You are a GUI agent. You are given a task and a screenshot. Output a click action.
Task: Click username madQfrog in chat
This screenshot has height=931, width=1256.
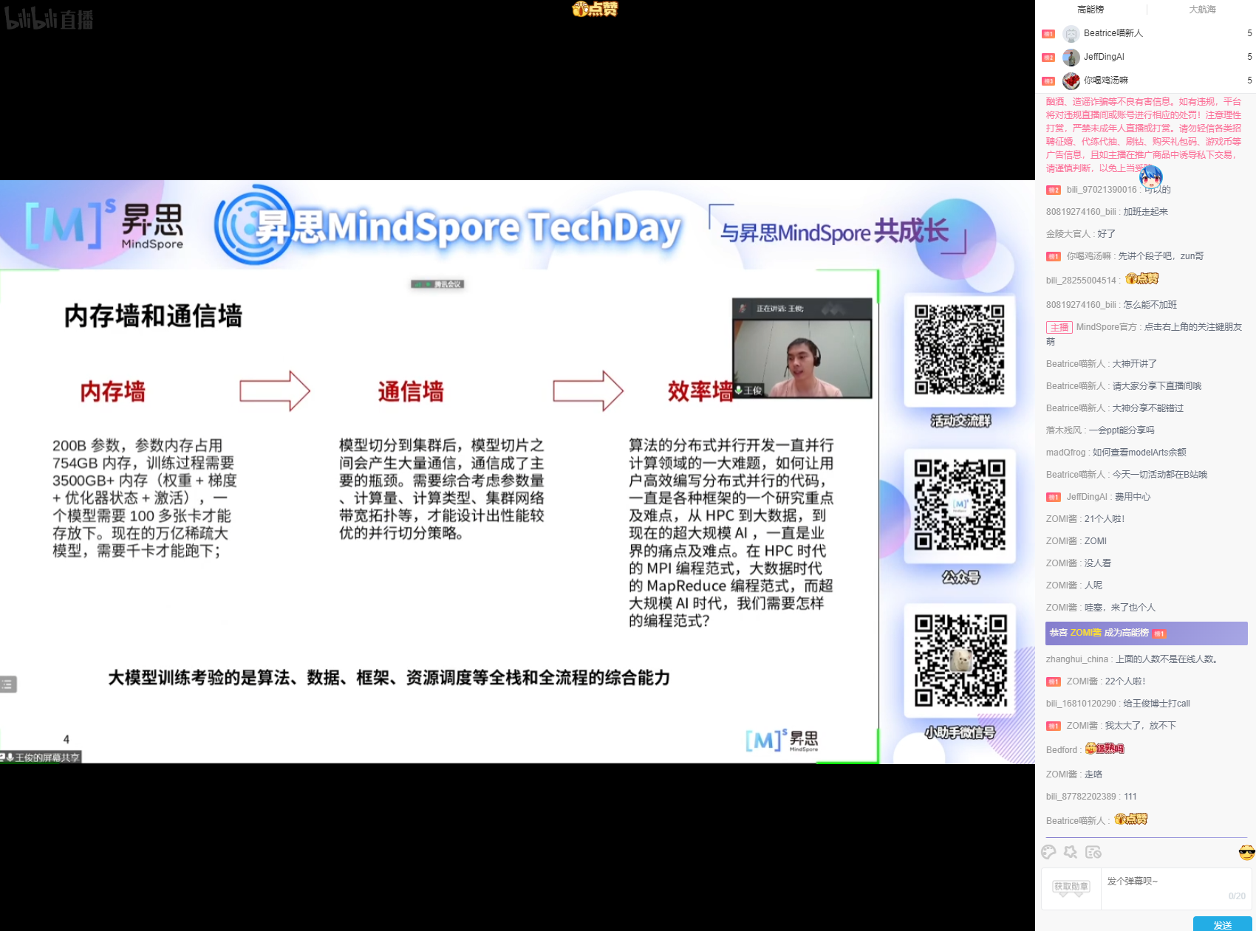[x=1066, y=453]
